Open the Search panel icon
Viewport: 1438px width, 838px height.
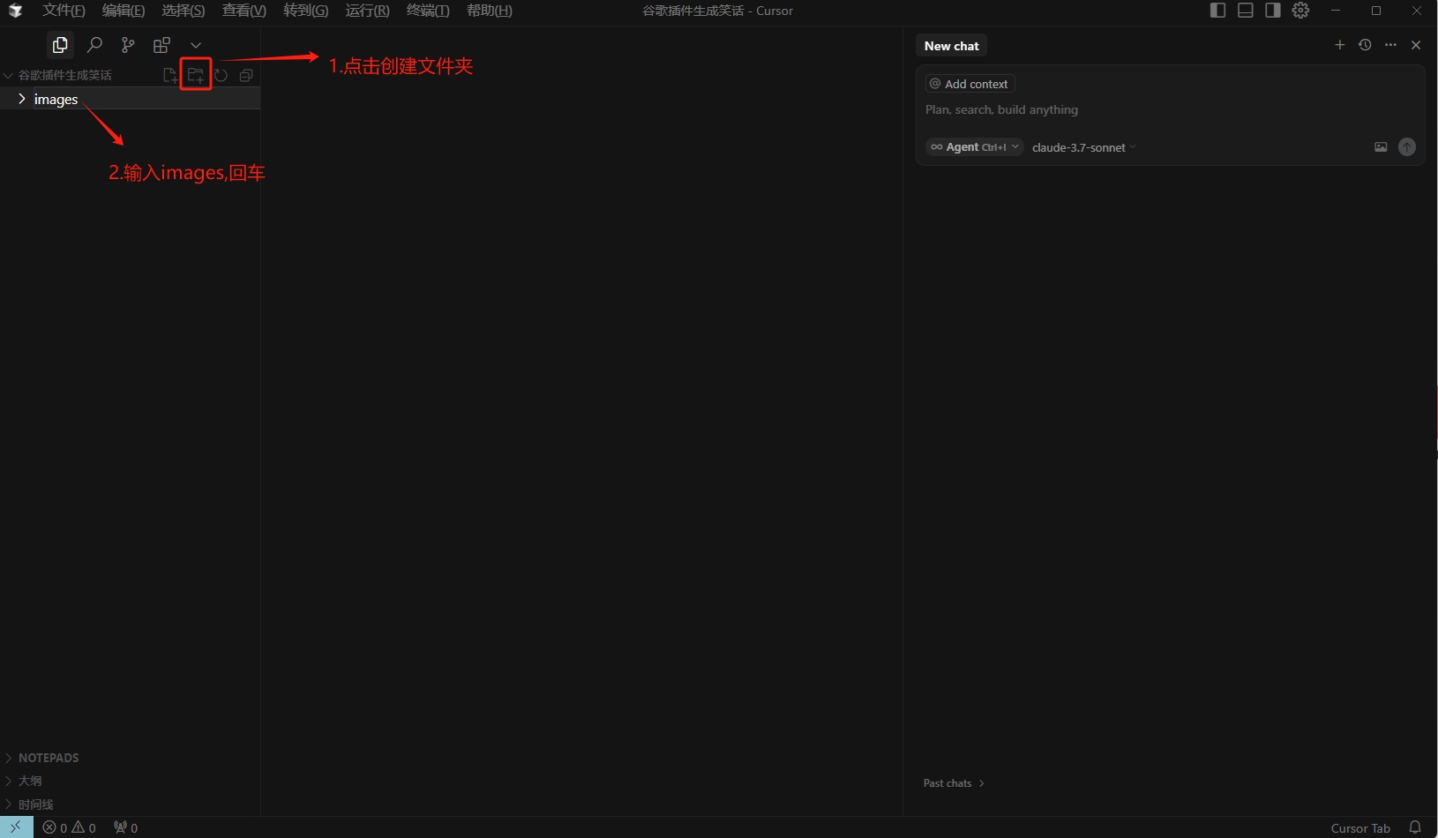click(x=94, y=45)
